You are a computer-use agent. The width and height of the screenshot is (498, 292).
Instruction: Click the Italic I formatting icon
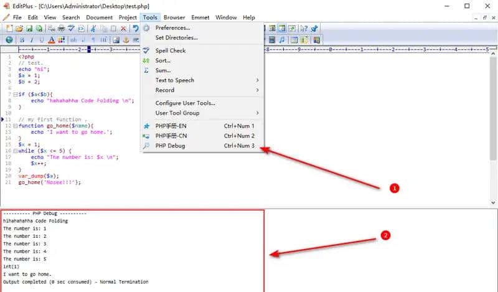31,40
